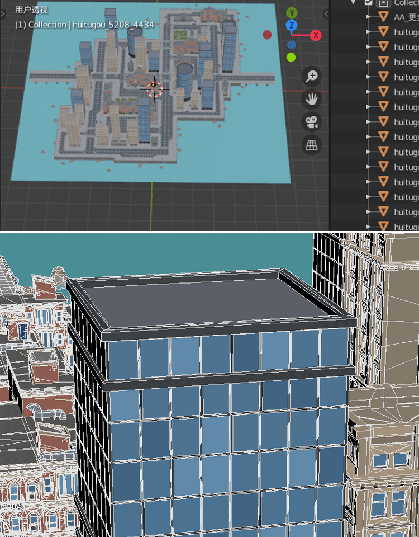Click the Collection label in the outliner
This screenshot has height=537, width=419.
(x=406, y=3)
